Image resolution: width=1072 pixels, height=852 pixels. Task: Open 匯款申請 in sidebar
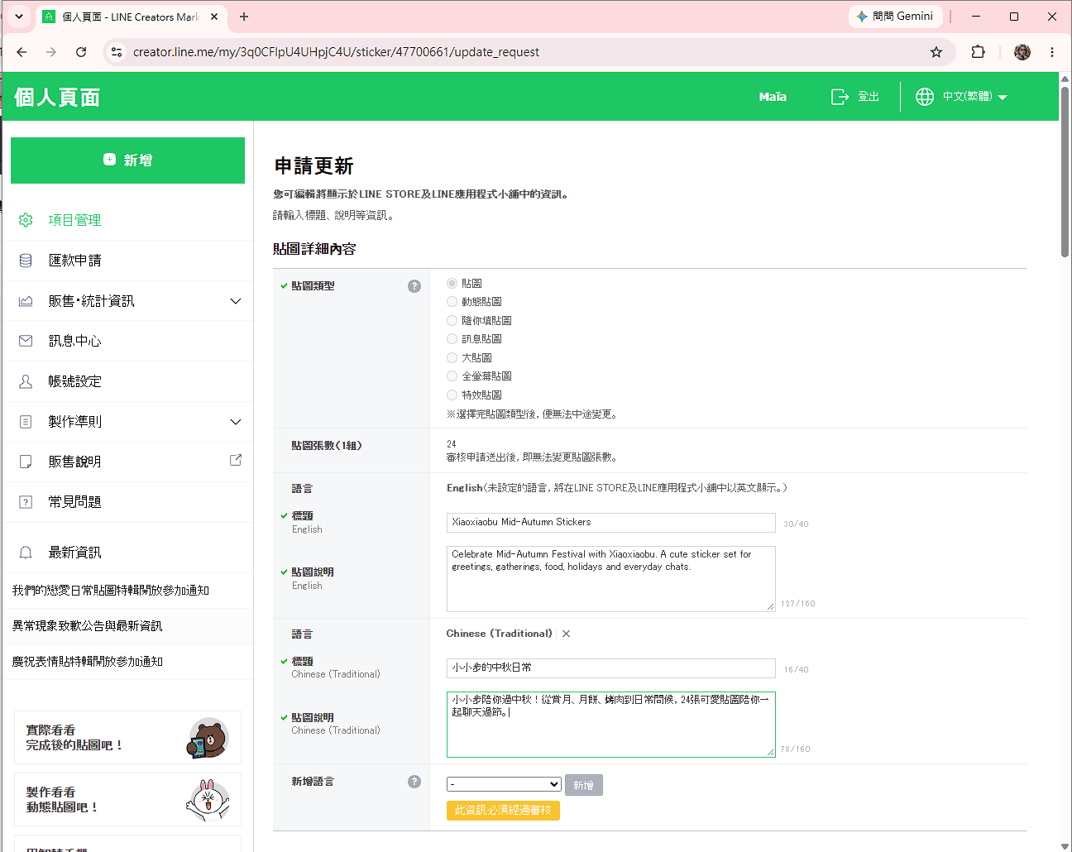pyautogui.click(x=128, y=261)
